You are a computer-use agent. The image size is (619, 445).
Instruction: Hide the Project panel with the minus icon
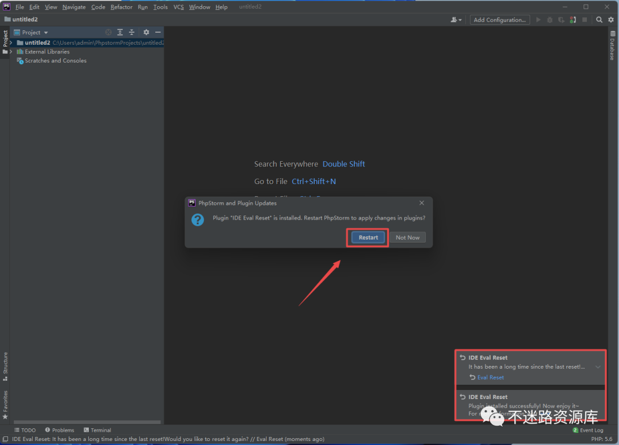[x=158, y=32]
